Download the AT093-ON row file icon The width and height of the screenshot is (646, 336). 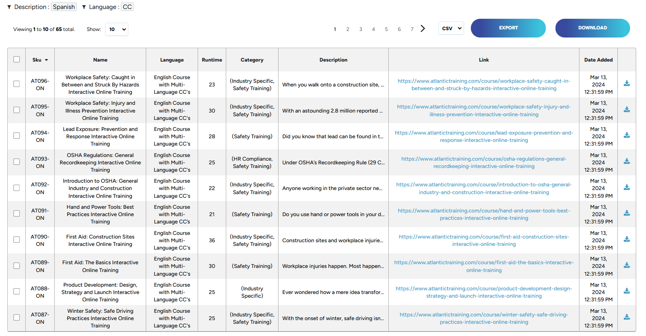coord(627,161)
